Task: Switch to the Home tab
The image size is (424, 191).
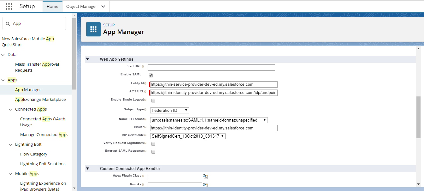Action: (52, 6)
